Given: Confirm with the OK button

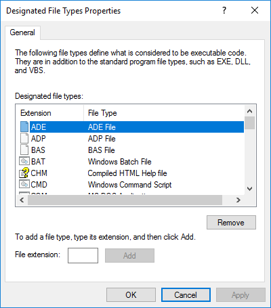Looking at the screenshot, I should point(131,295).
